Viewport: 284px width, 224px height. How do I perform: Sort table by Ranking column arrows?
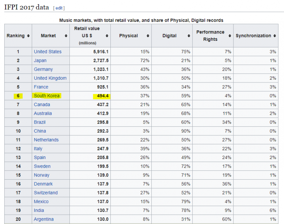click(28, 36)
